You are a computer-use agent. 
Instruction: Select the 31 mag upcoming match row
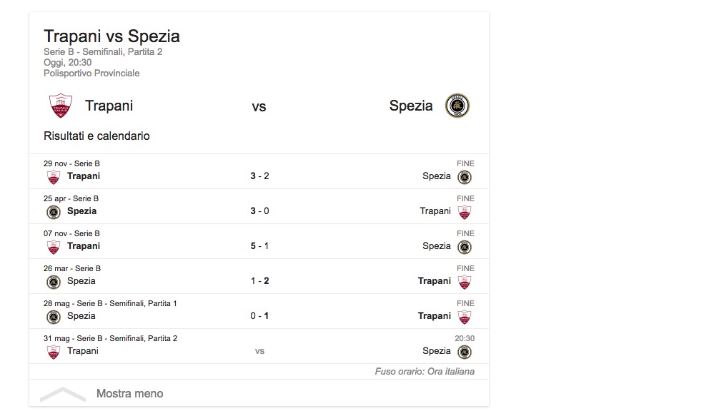[259, 346]
